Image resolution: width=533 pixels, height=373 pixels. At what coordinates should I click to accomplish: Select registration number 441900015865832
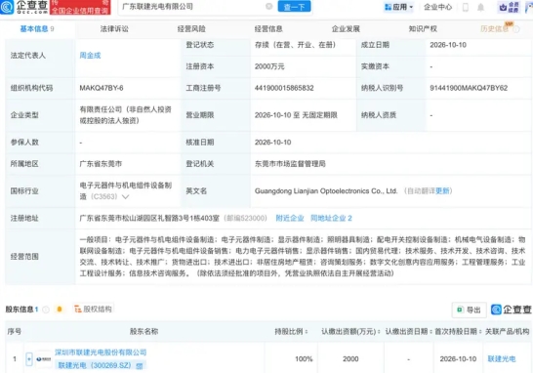(x=284, y=88)
